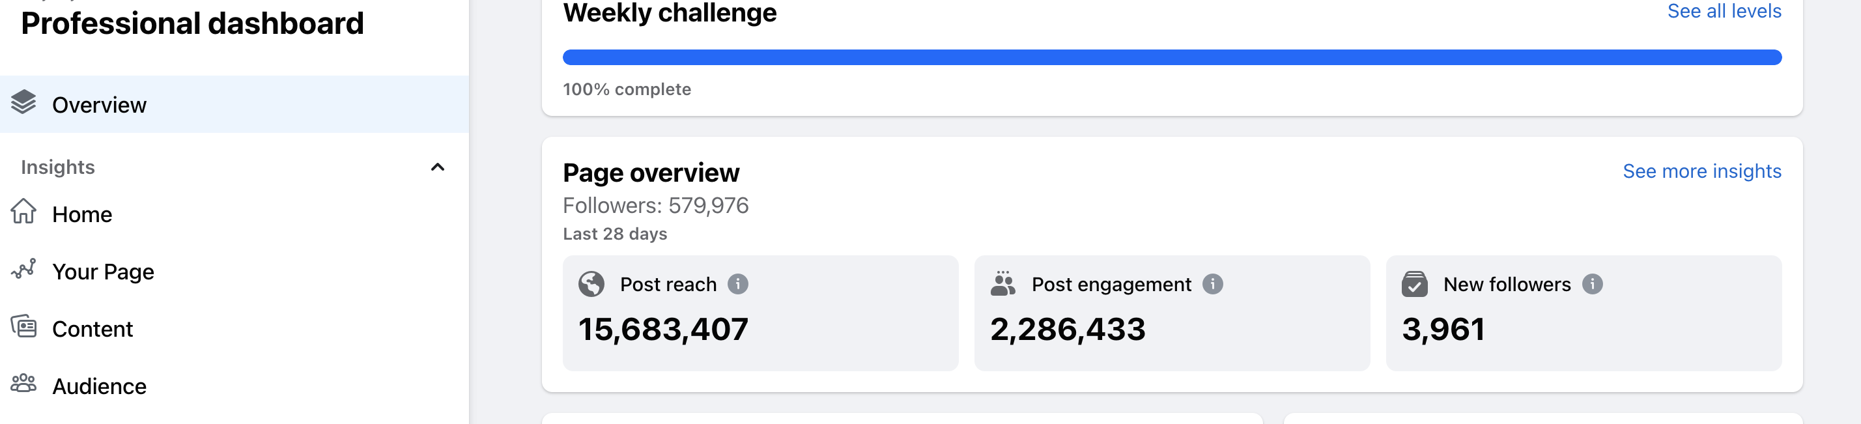Open the See more insights link
The image size is (1861, 424).
point(1701,171)
